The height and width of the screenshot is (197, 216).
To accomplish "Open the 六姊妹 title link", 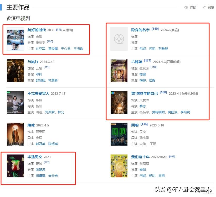I will point(137,62).
